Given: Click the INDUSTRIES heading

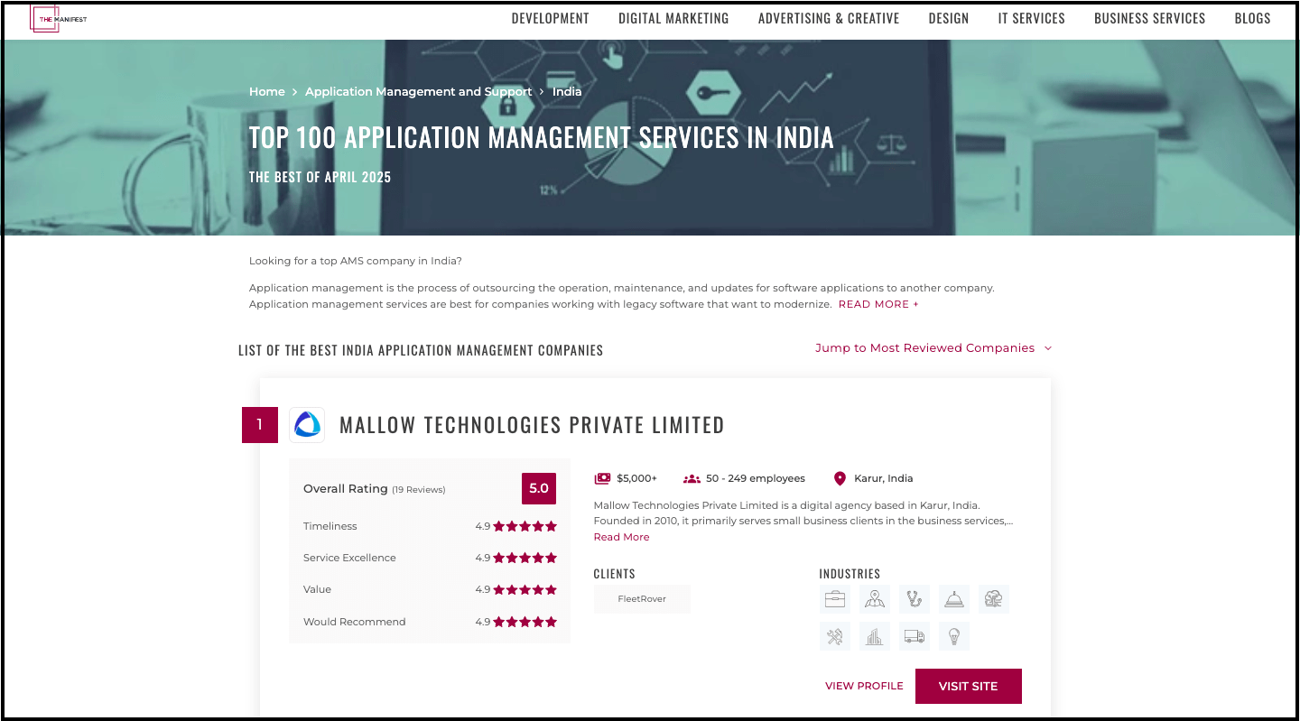Looking at the screenshot, I should click(850, 574).
